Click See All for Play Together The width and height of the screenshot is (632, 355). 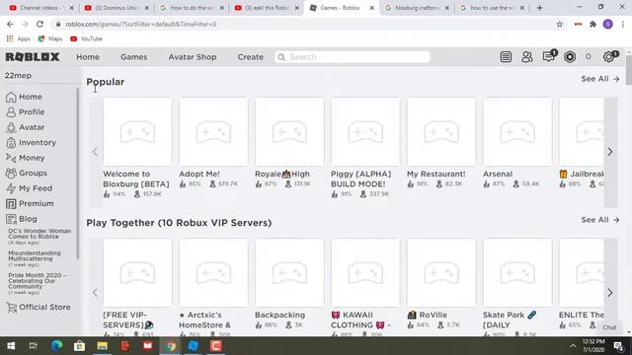(600, 220)
